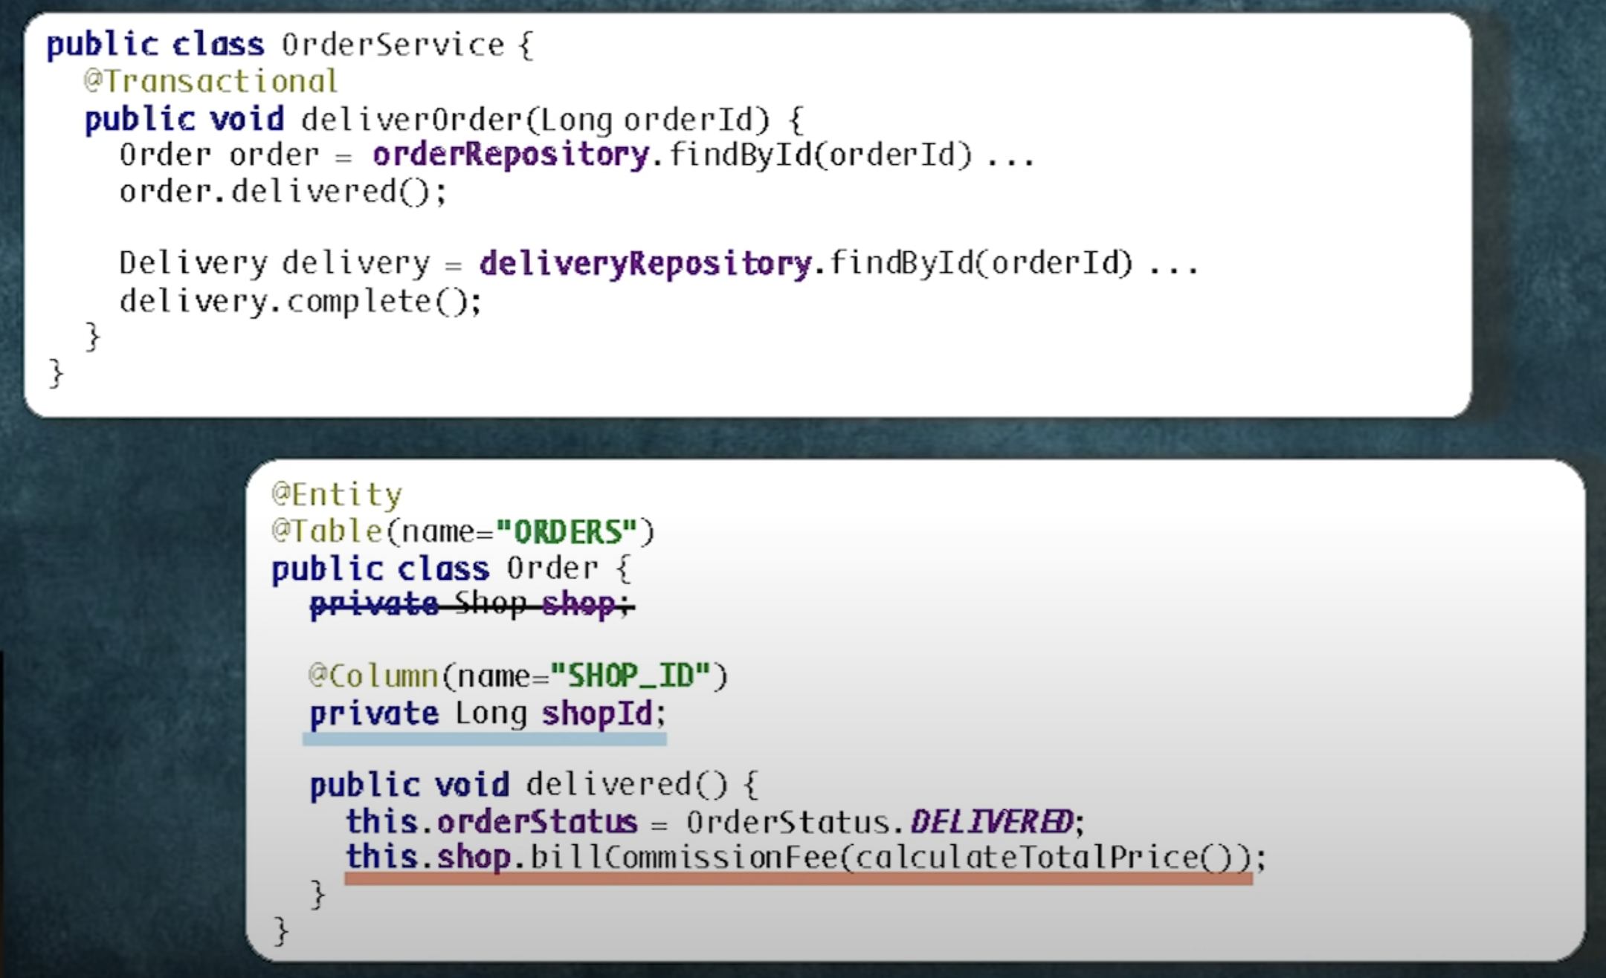Select the 'deliveryRepository' reference
The width and height of the screenshot is (1606, 978).
click(645, 263)
